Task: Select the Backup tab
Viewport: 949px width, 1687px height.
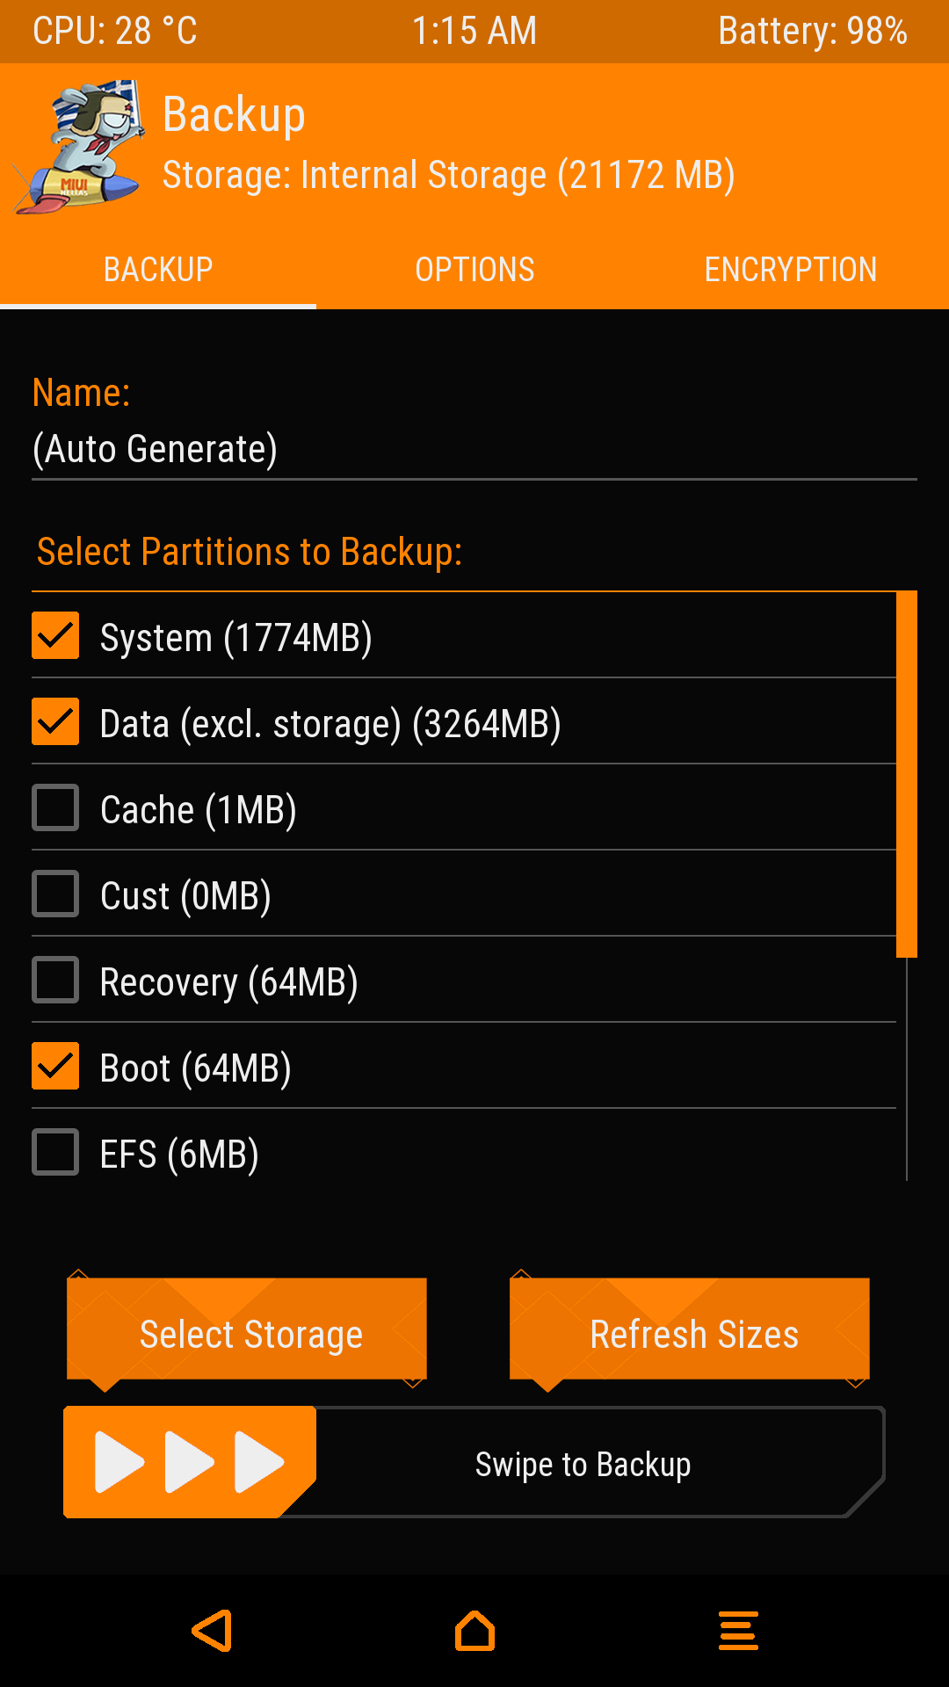Action: pyautogui.click(x=158, y=270)
